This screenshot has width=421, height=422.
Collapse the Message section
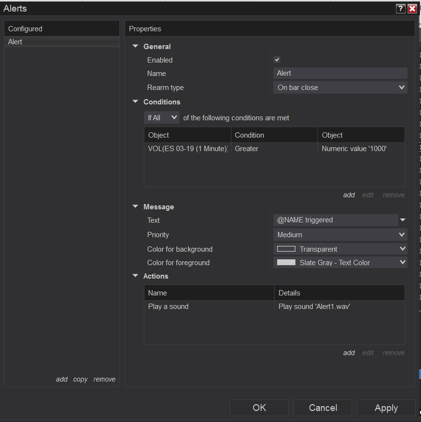pos(136,207)
